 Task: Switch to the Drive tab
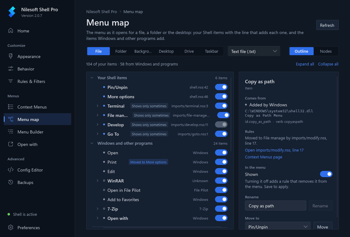[x=189, y=51]
